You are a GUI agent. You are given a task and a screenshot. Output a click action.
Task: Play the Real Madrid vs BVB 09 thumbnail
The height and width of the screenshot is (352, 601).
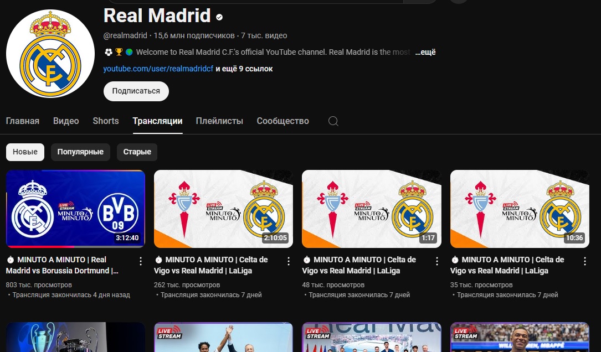pyautogui.click(x=75, y=209)
